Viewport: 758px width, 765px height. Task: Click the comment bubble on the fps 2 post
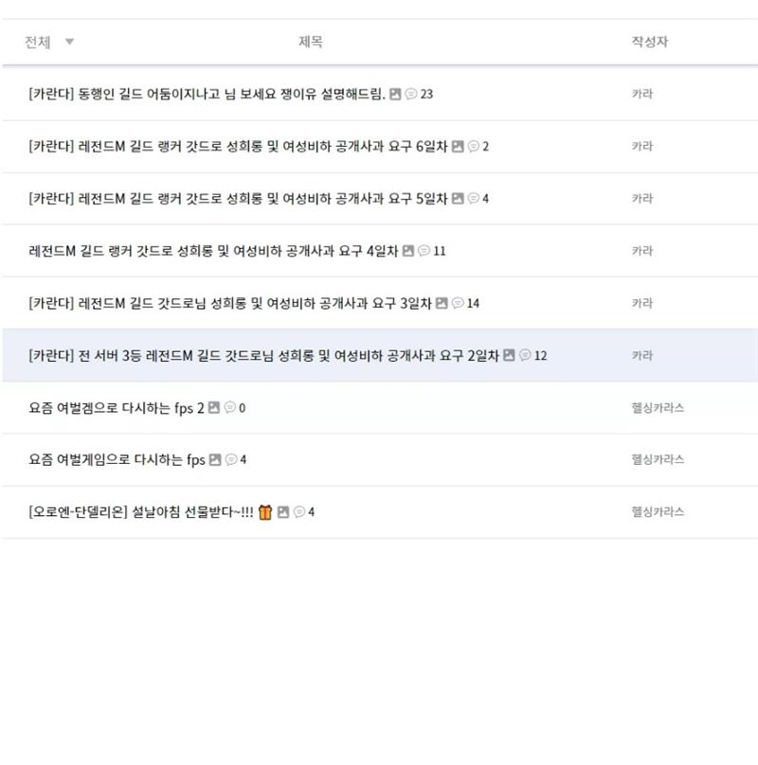[x=230, y=407]
